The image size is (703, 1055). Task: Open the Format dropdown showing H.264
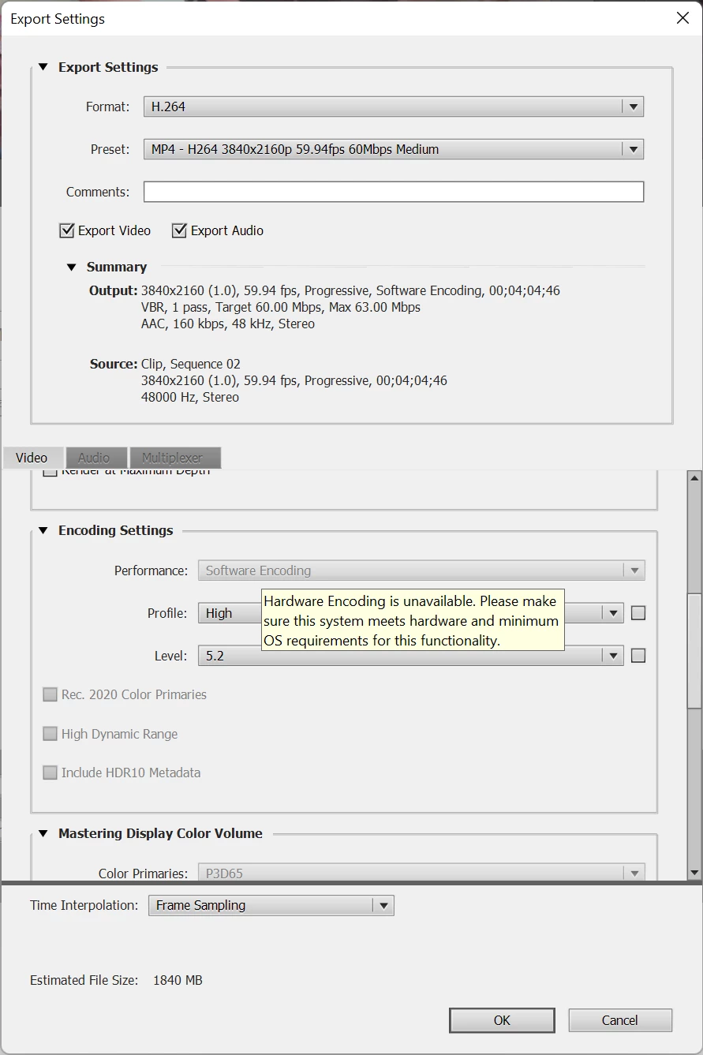393,107
